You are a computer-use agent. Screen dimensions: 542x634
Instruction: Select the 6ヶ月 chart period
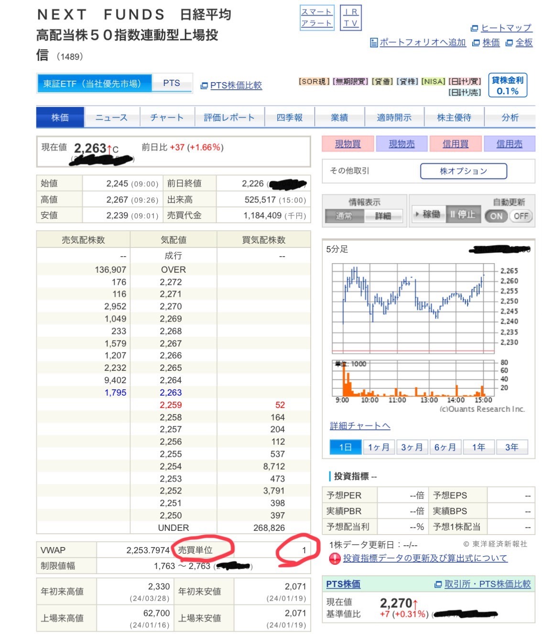click(x=445, y=447)
